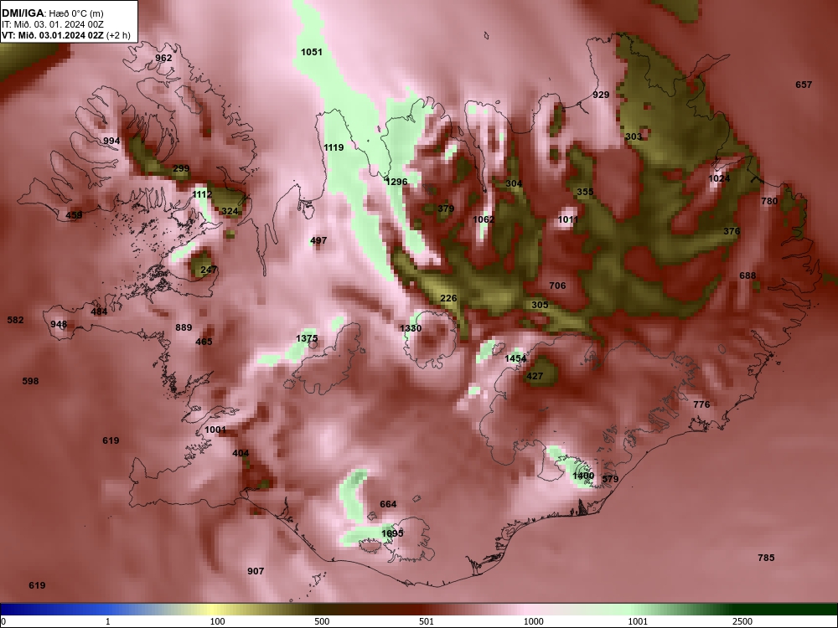Click the DMI/IGA Hæð 0°C (m) title
This screenshot has height=628, width=838.
click(52, 13)
